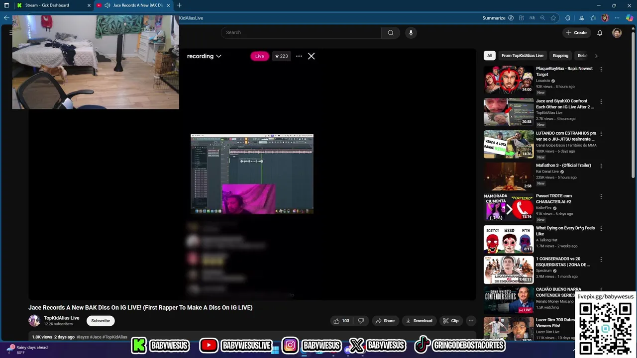The height and width of the screenshot is (358, 637).
Task: Click the translate page icon
Action: pyautogui.click(x=532, y=18)
